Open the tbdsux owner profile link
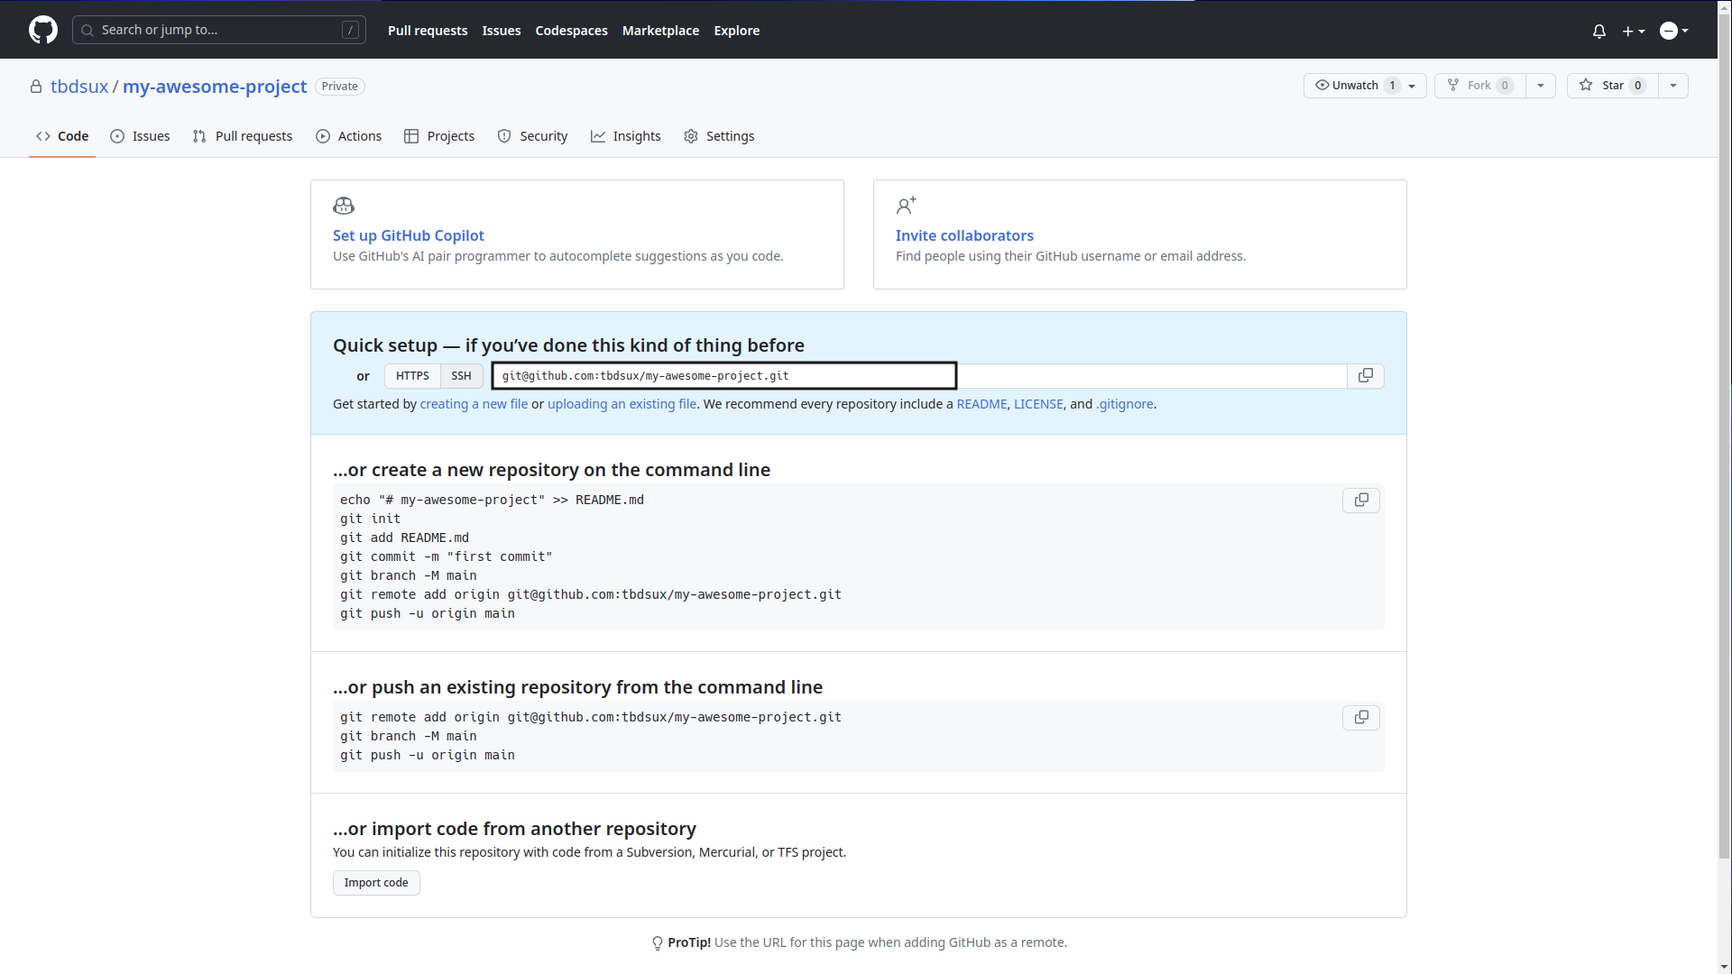The width and height of the screenshot is (1732, 974). (x=79, y=87)
